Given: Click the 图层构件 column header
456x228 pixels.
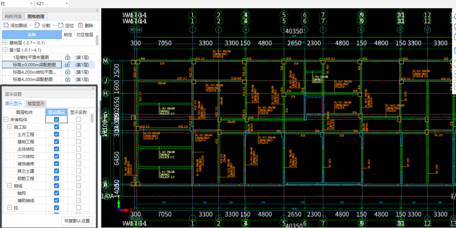Looking at the screenshot, I should [24, 112].
